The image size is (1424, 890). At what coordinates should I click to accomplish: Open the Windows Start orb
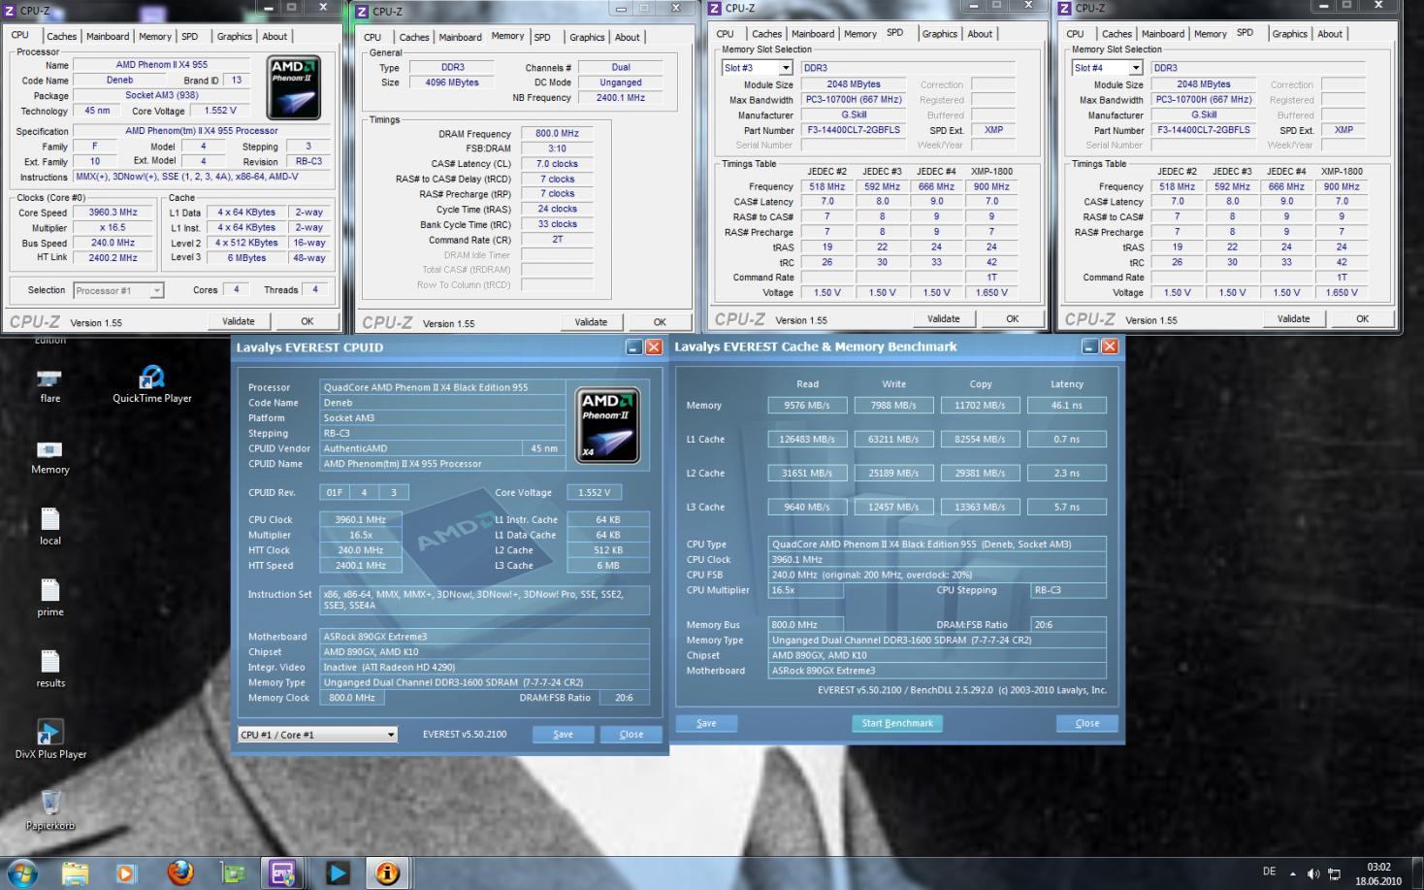[21, 873]
